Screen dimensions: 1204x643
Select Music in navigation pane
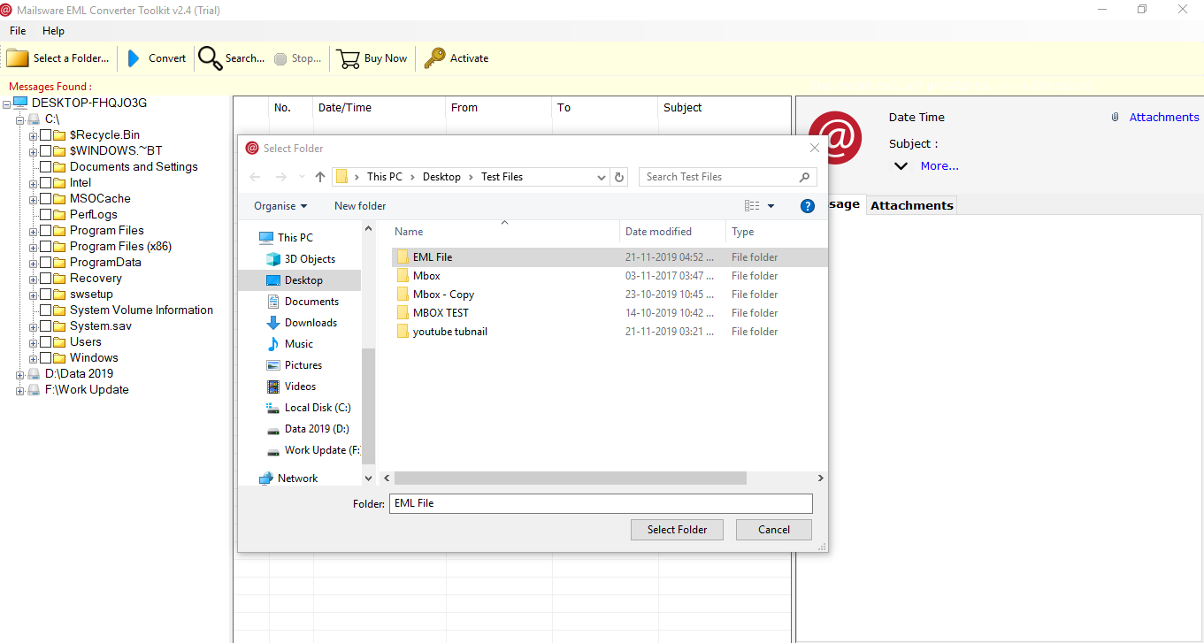(x=299, y=344)
